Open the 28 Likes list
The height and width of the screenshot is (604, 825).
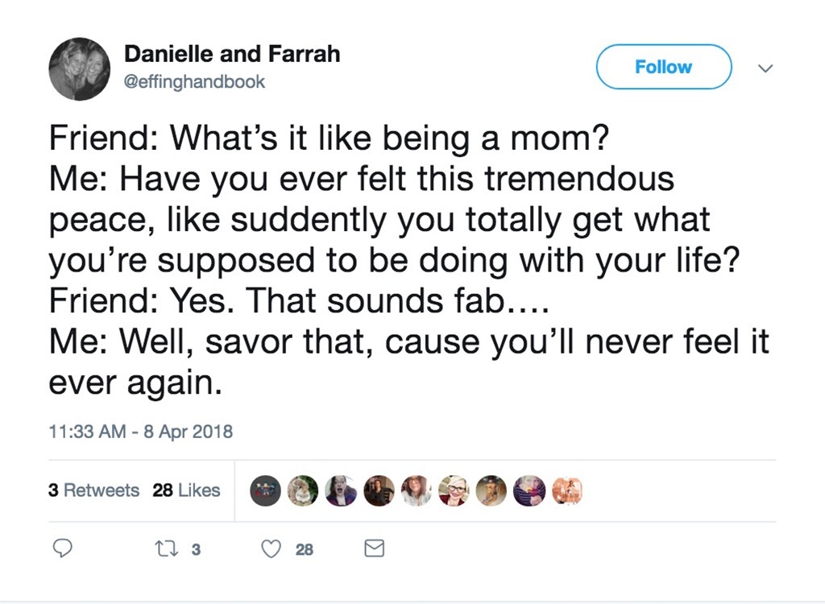tap(186, 490)
